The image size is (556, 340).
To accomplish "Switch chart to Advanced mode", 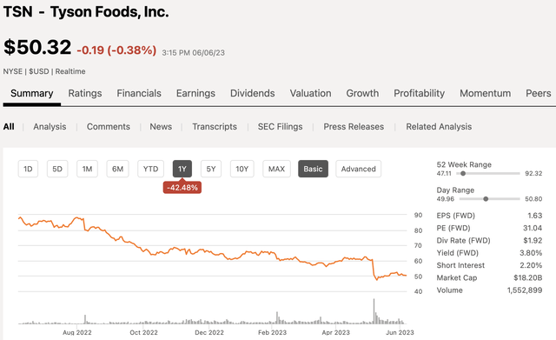I will pyautogui.click(x=358, y=169).
